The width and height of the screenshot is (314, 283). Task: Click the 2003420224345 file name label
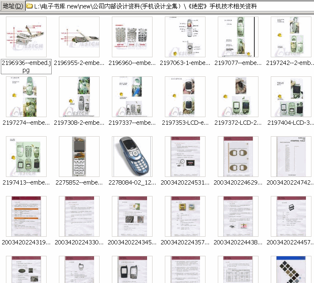pyautogui.click(x=132, y=242)
